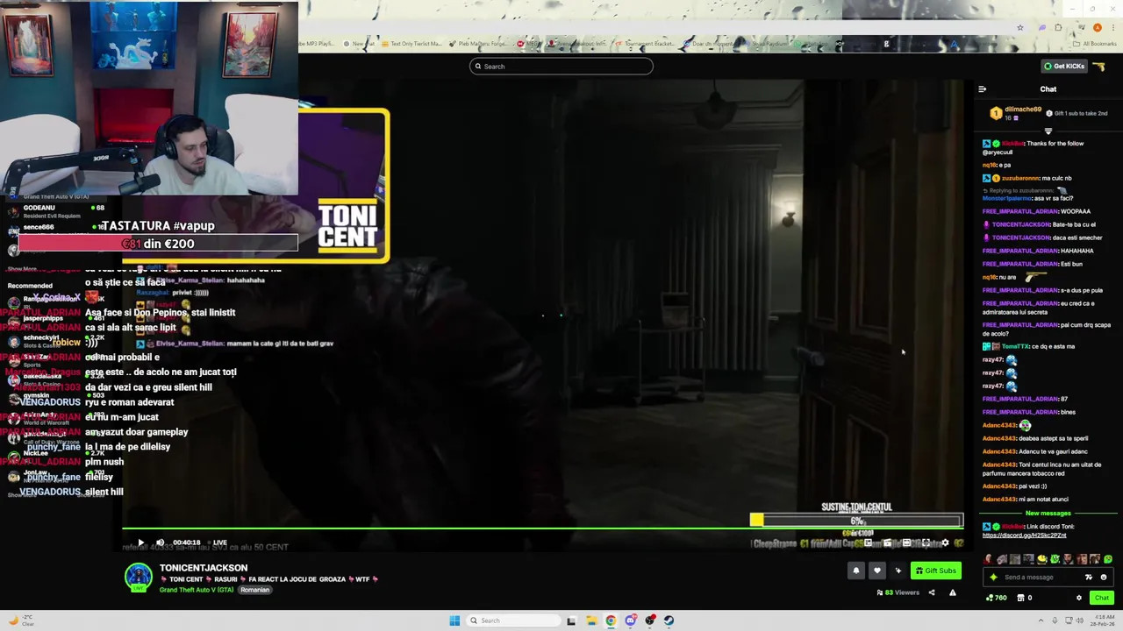
Task: Click the sparkle subscribe button
Action: coord(898,571)
